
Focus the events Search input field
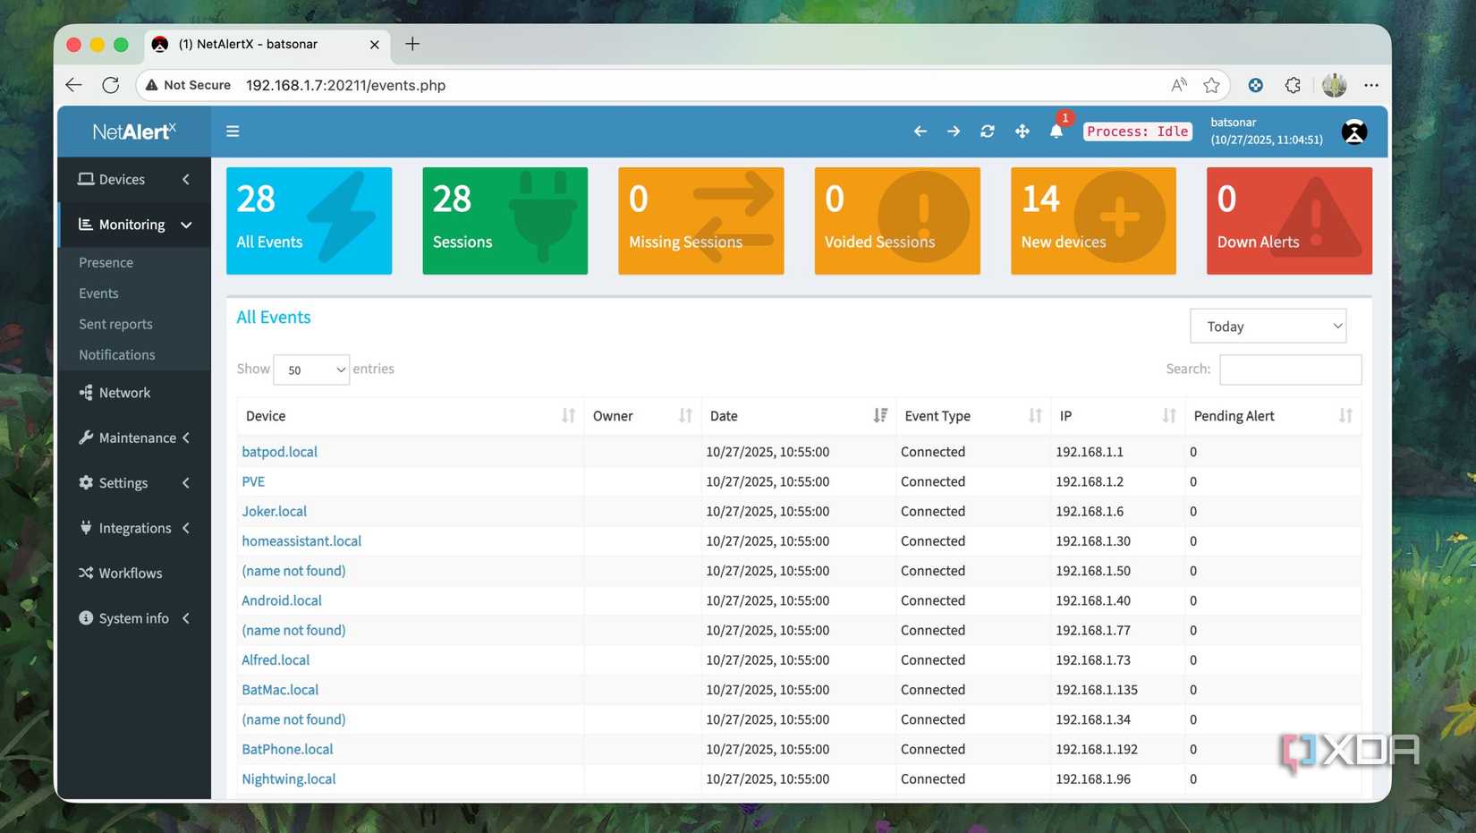[1290, 370]
